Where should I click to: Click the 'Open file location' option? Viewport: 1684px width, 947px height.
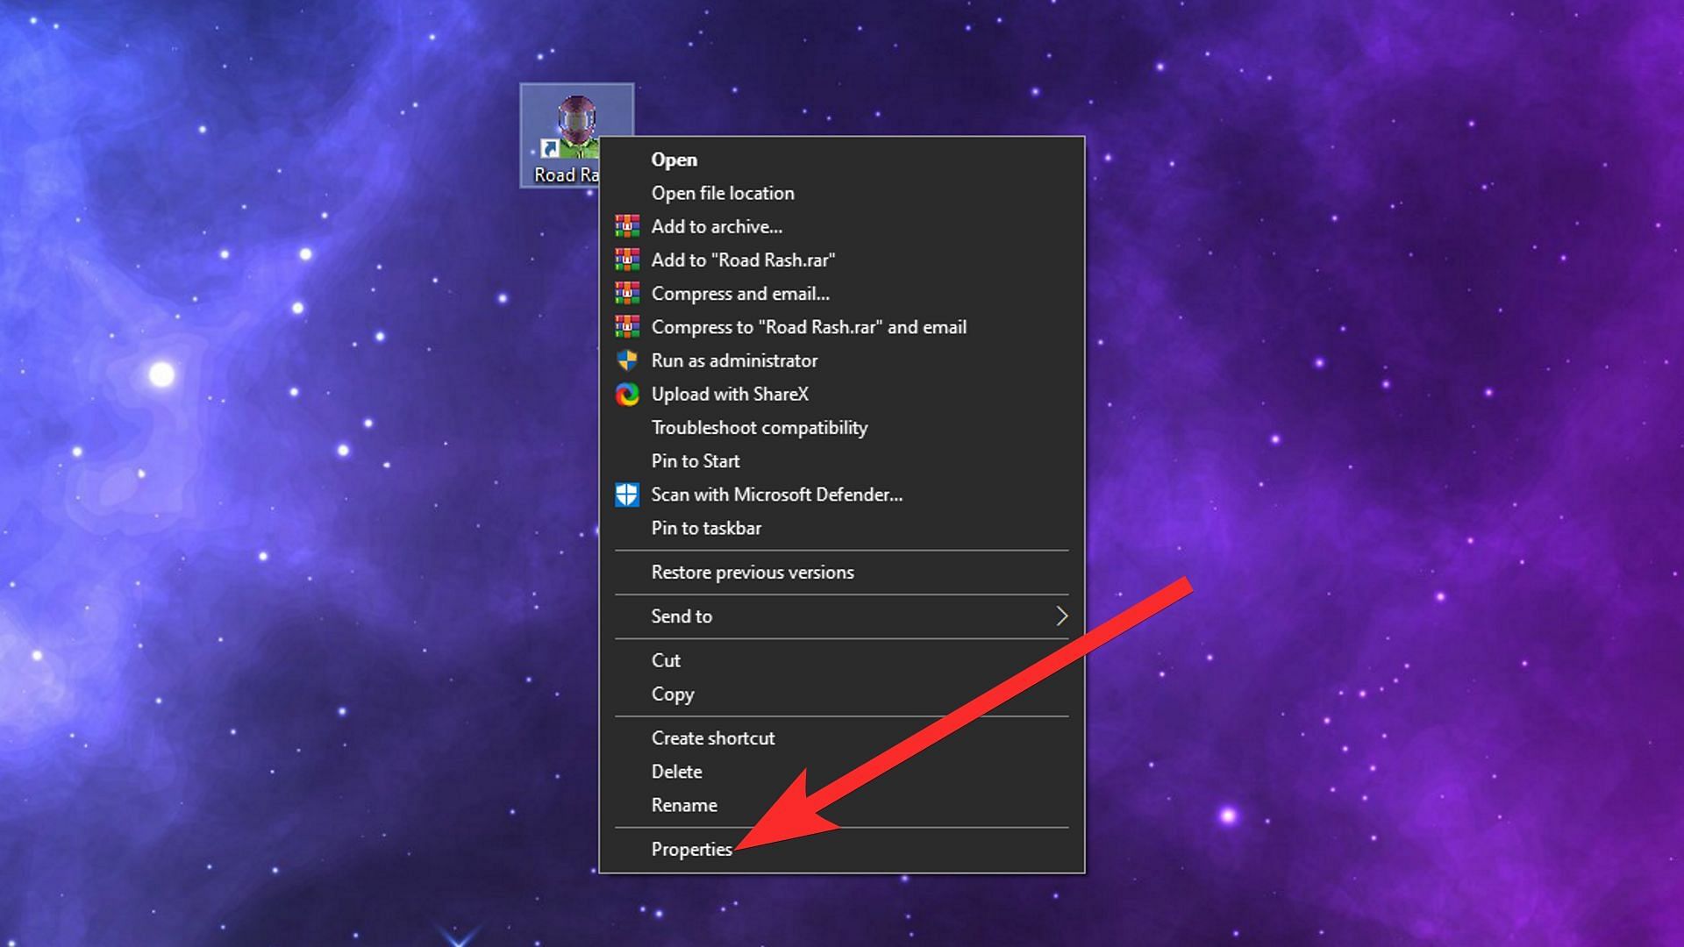[x=723, y=192]
